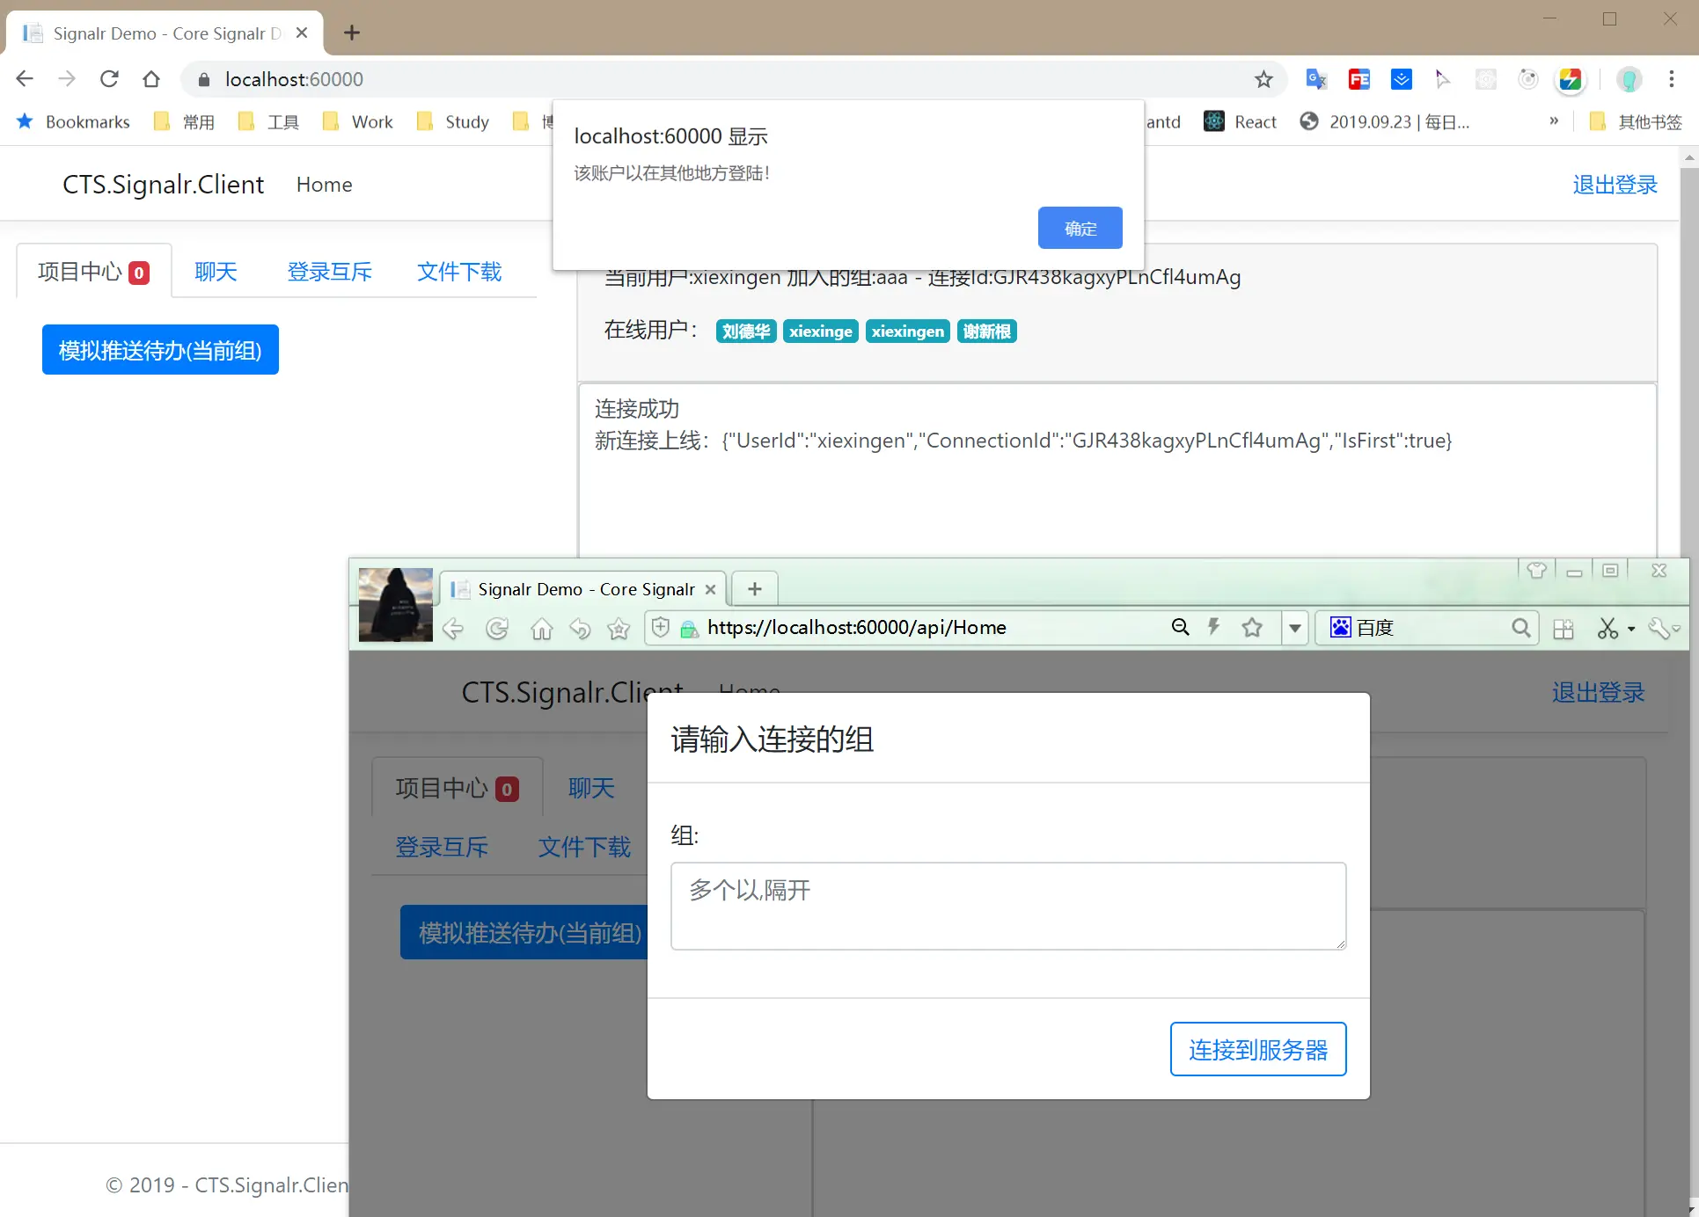The height and width of the screenshot is (1217, 1699).
Task: Click the scissors screenshot tool icon
Action: pyautogui.click(x=1607, y=628)
